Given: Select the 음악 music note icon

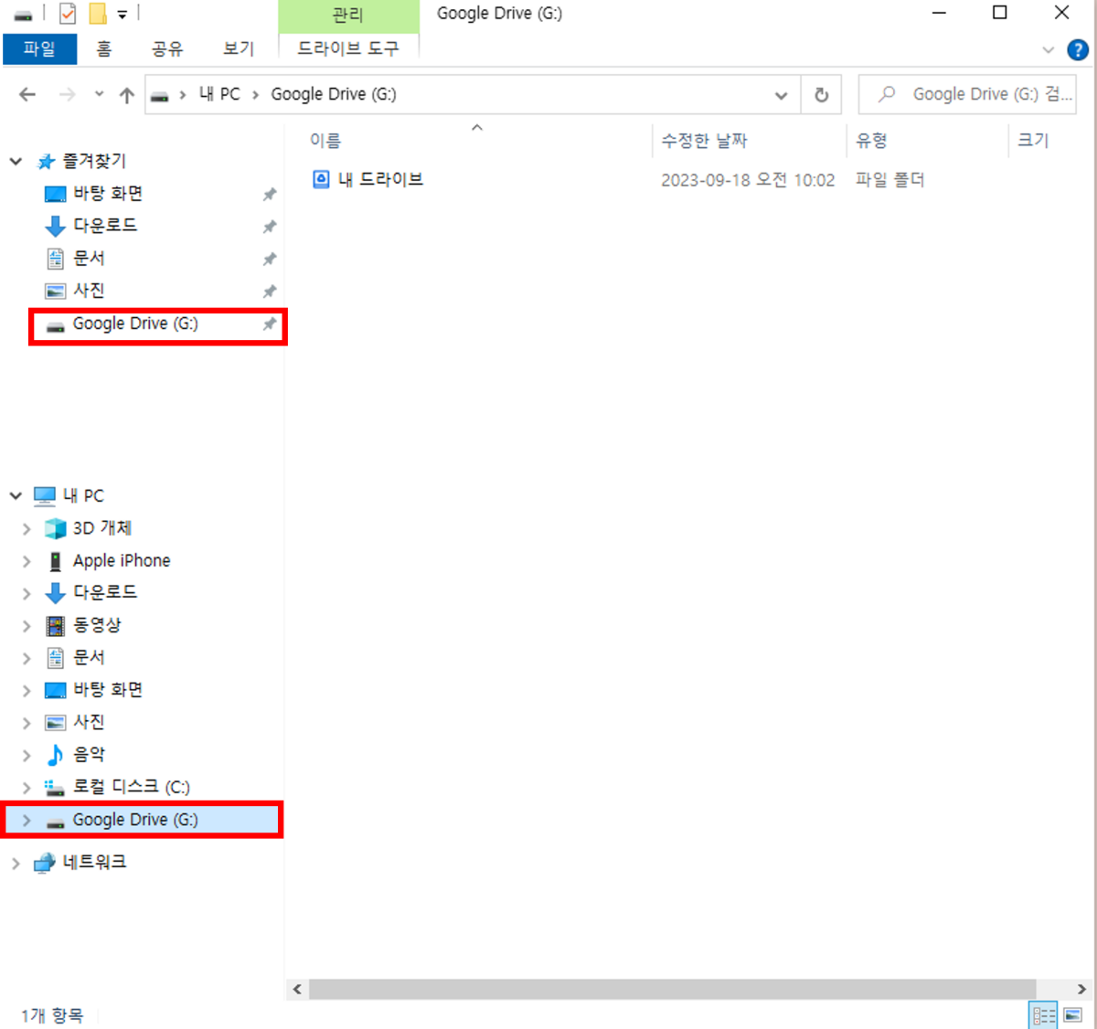Looking at the screenshot, I should point(56,755).
